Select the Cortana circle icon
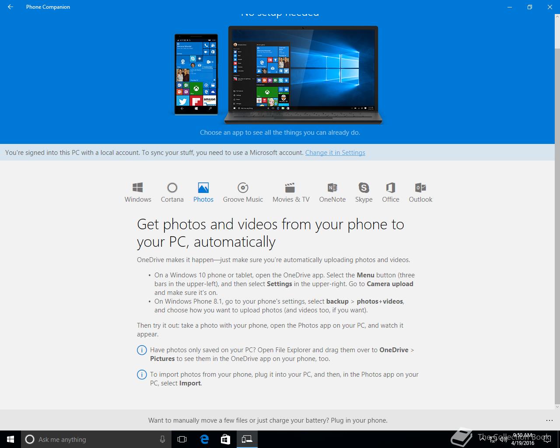The width and height of the screenshot is (560, 448). click(x=172, y=188)
